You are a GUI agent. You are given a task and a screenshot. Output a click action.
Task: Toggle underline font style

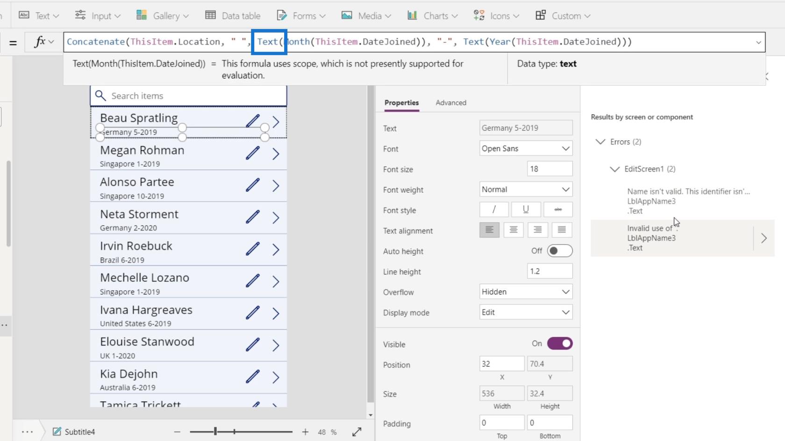tap(526, 210)
